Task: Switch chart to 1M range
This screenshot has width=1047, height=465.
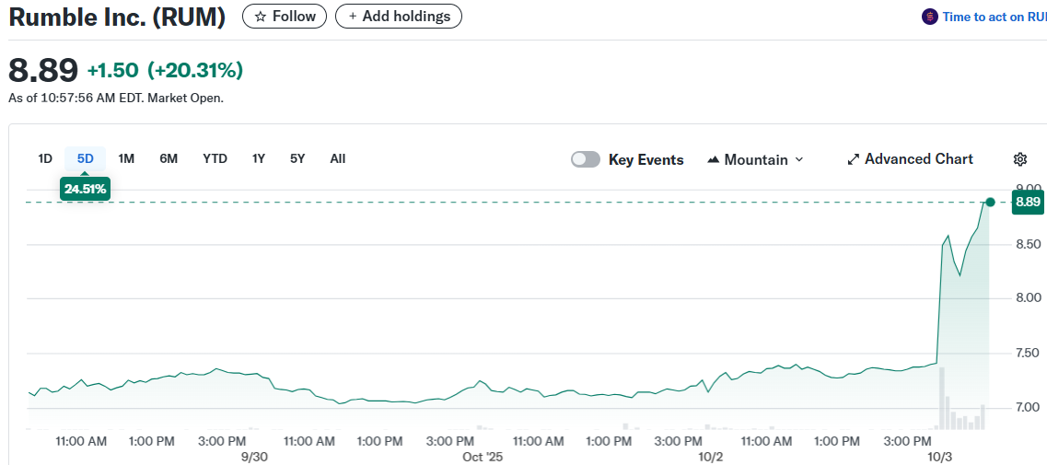Action: point(126,158)
